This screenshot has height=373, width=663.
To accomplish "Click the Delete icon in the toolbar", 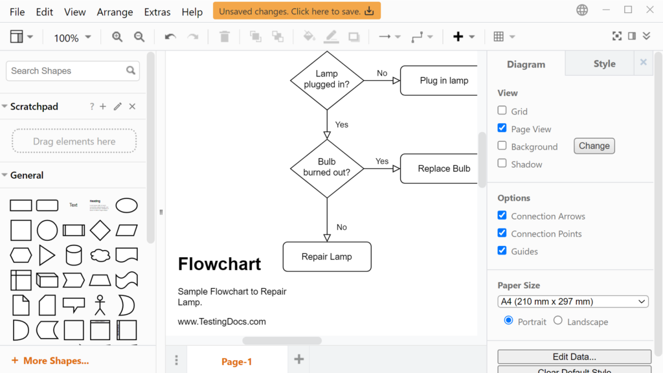I will coord(224,37).
